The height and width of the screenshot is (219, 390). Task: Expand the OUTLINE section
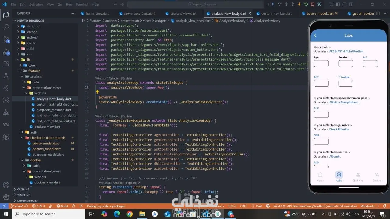[23, 189]
